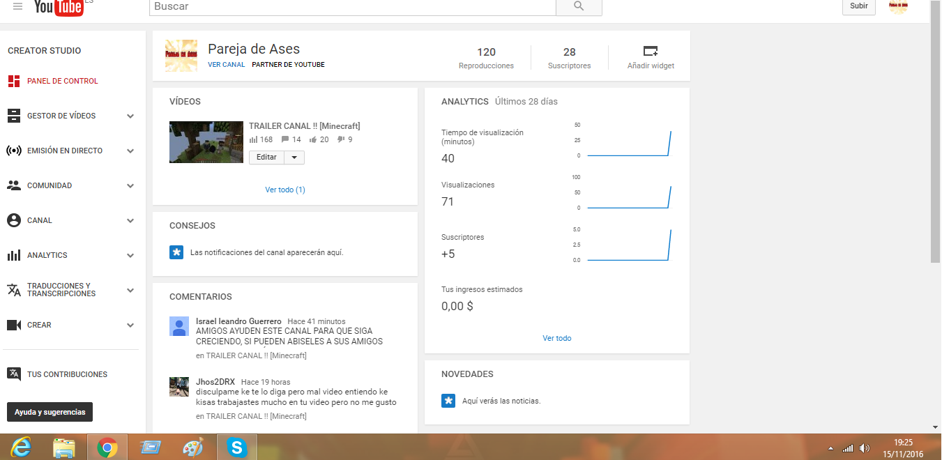The height and width of the screenshot is (460, 942).
Task: Open the dropdown arrow beside Editar
Action: click(x=294, y=158)
